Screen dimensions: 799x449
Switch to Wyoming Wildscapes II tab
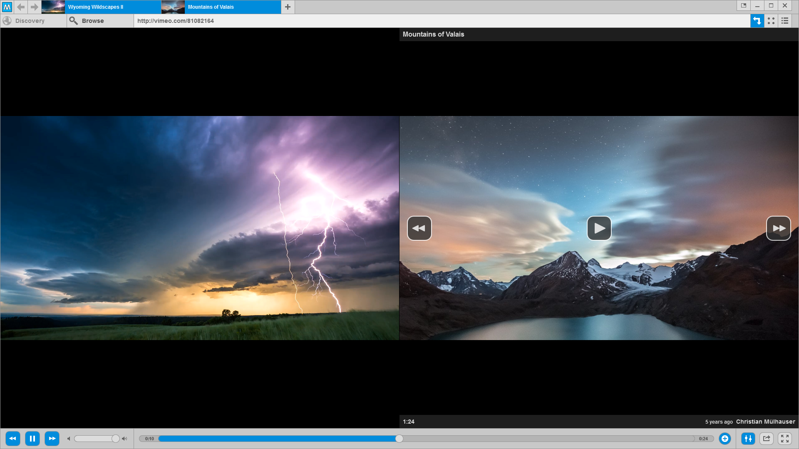click(101, 7)
